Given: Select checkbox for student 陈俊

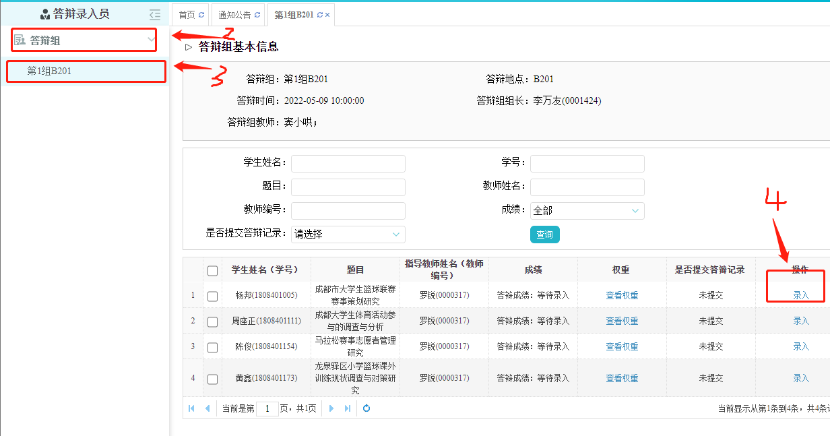Looking at the screenshot, I should tap(213, 347).
